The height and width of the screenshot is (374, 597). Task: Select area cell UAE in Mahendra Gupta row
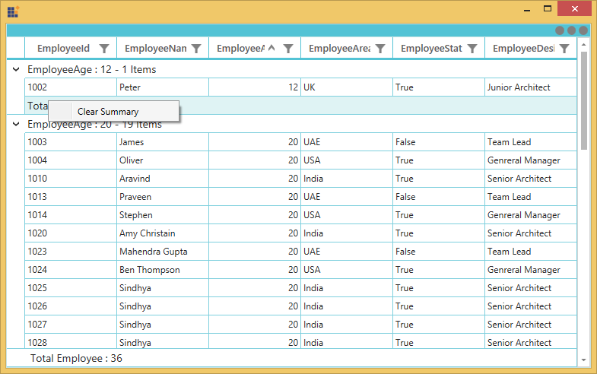pos(347,252)
